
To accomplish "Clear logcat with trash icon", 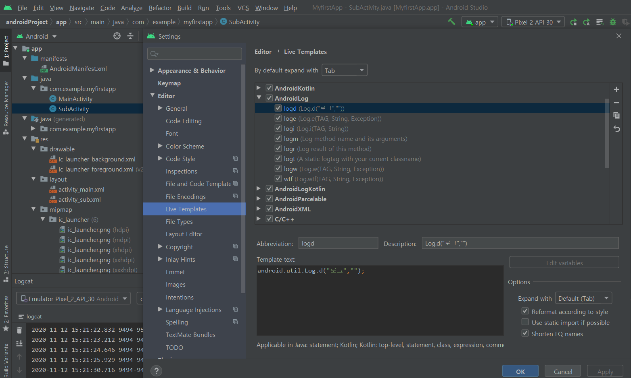I will (19, 330).
